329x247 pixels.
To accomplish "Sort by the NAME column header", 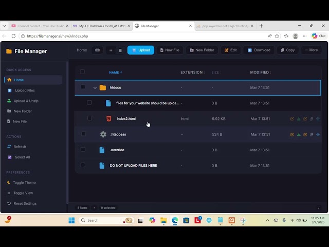I will pyautogui.click(x=116, y=73).
